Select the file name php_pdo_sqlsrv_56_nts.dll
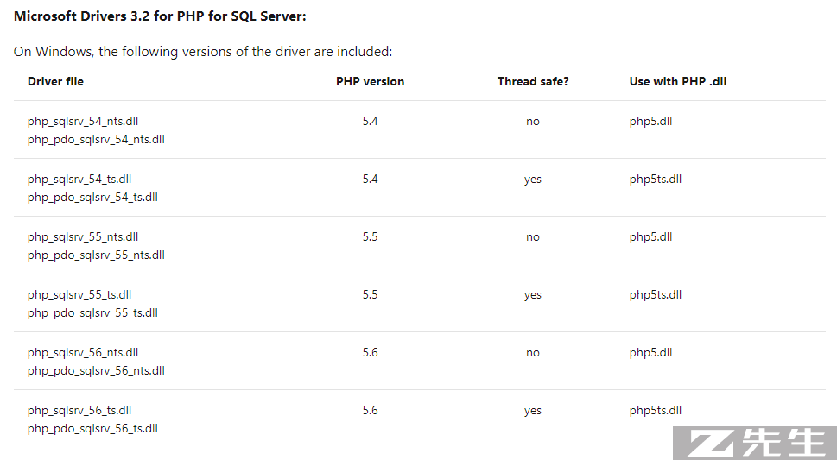 pos(96,371)
